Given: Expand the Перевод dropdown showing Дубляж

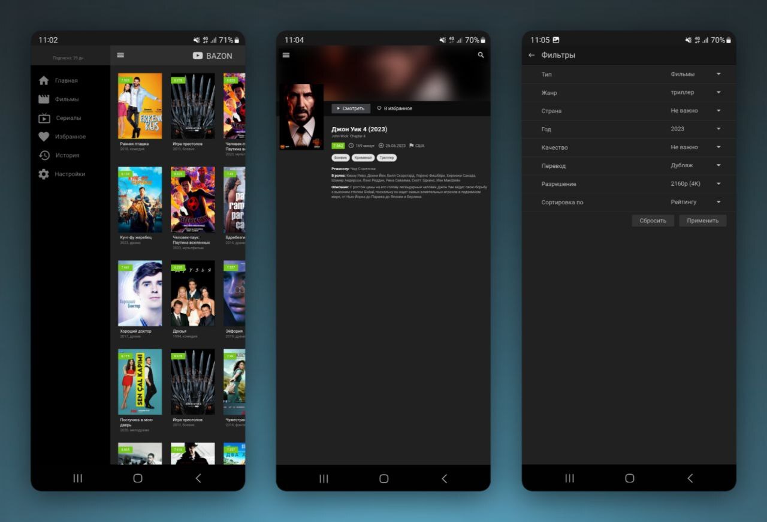Looking at the screenshot, I should click(696, 165).
